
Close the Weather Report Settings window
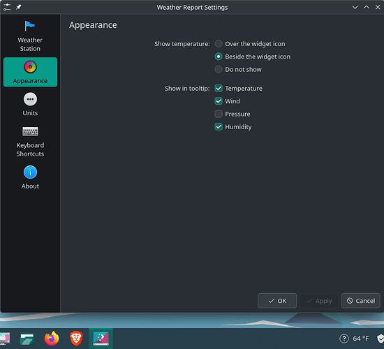pyautogui.click(x=378, y=8)
